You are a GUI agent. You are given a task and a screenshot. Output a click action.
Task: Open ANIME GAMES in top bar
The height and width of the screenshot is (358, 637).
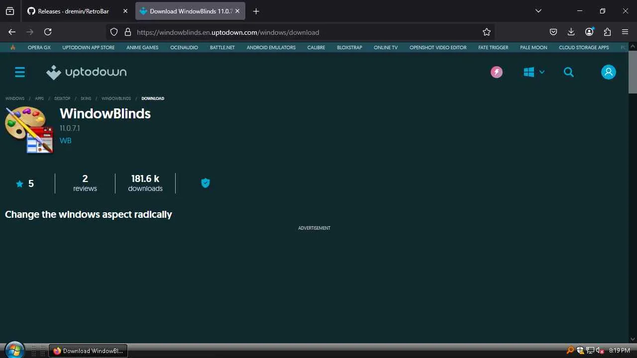tap(142, 47)
